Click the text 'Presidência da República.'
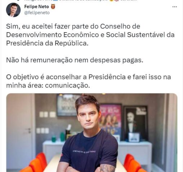This screenshot has width=183, height=172. (x=47, y=43)
